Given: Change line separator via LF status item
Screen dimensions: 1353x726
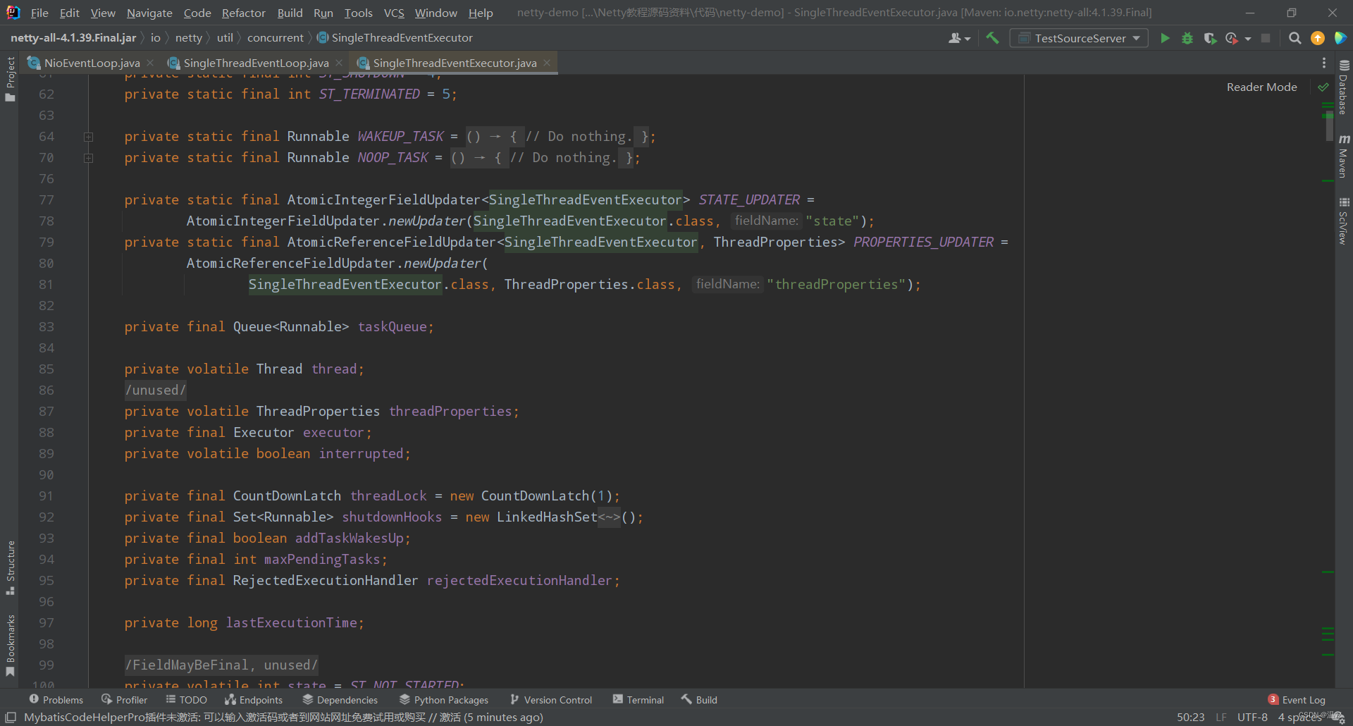Looking at the screenshot, I should tap(1221, 718).
